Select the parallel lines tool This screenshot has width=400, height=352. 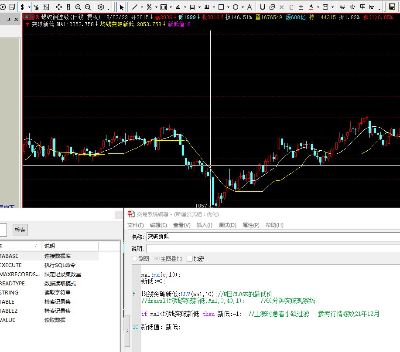coord(193,7)
